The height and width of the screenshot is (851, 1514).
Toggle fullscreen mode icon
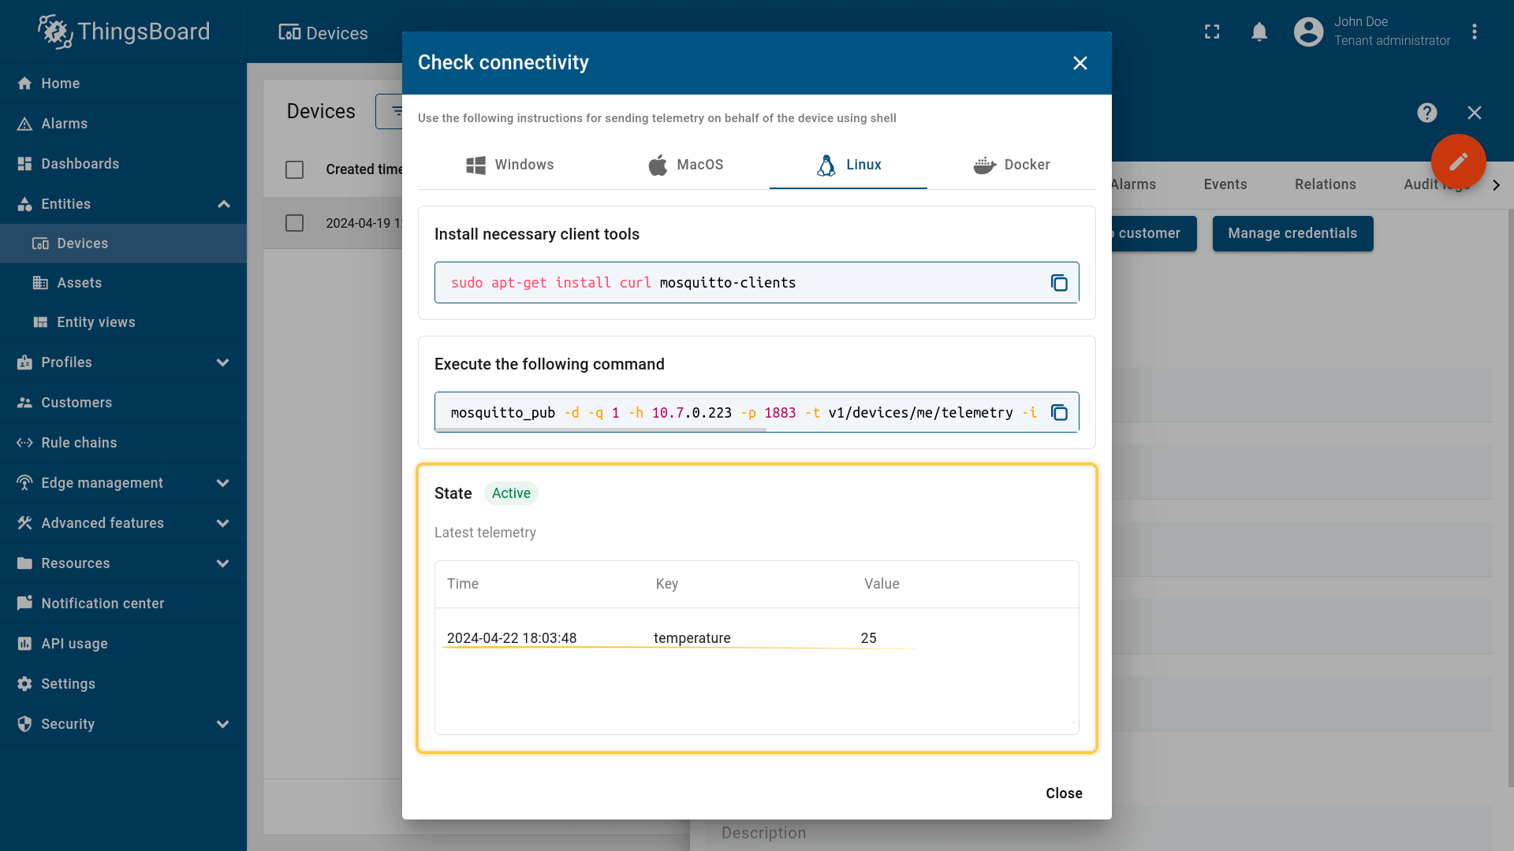[1212, 32]
